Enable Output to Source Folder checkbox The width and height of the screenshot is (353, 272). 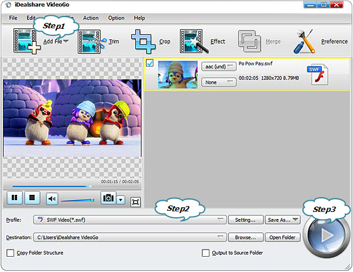tap(205, 253)
